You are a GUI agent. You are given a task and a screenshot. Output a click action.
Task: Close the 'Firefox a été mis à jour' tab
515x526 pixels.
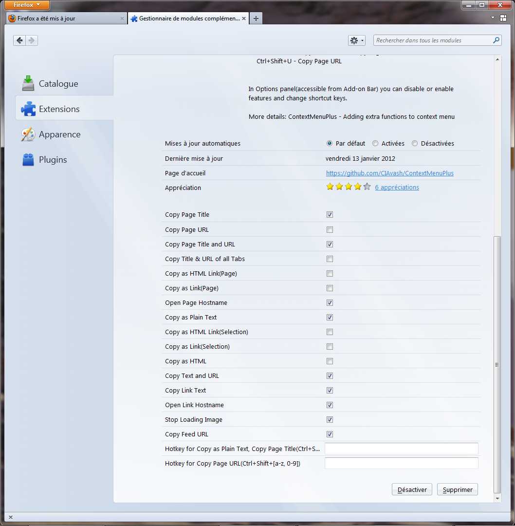(x=122, y=19)
